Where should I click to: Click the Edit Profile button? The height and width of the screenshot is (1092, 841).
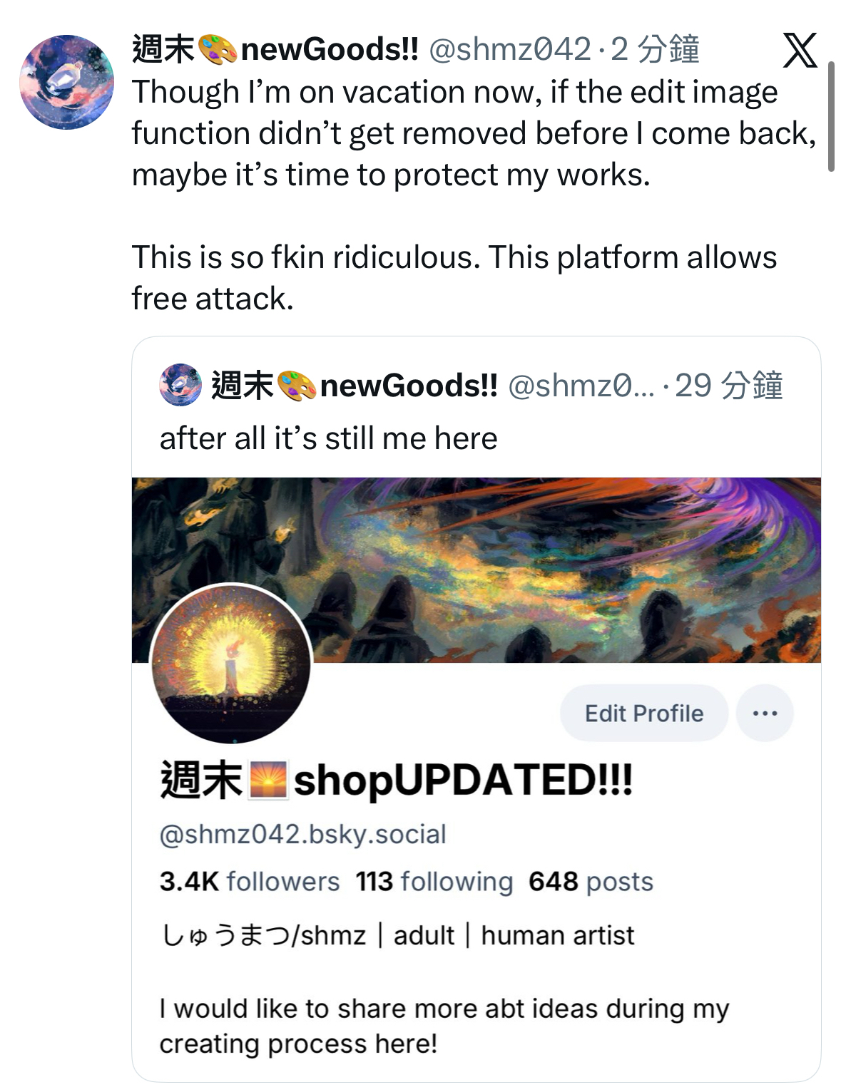pos(644,713)
